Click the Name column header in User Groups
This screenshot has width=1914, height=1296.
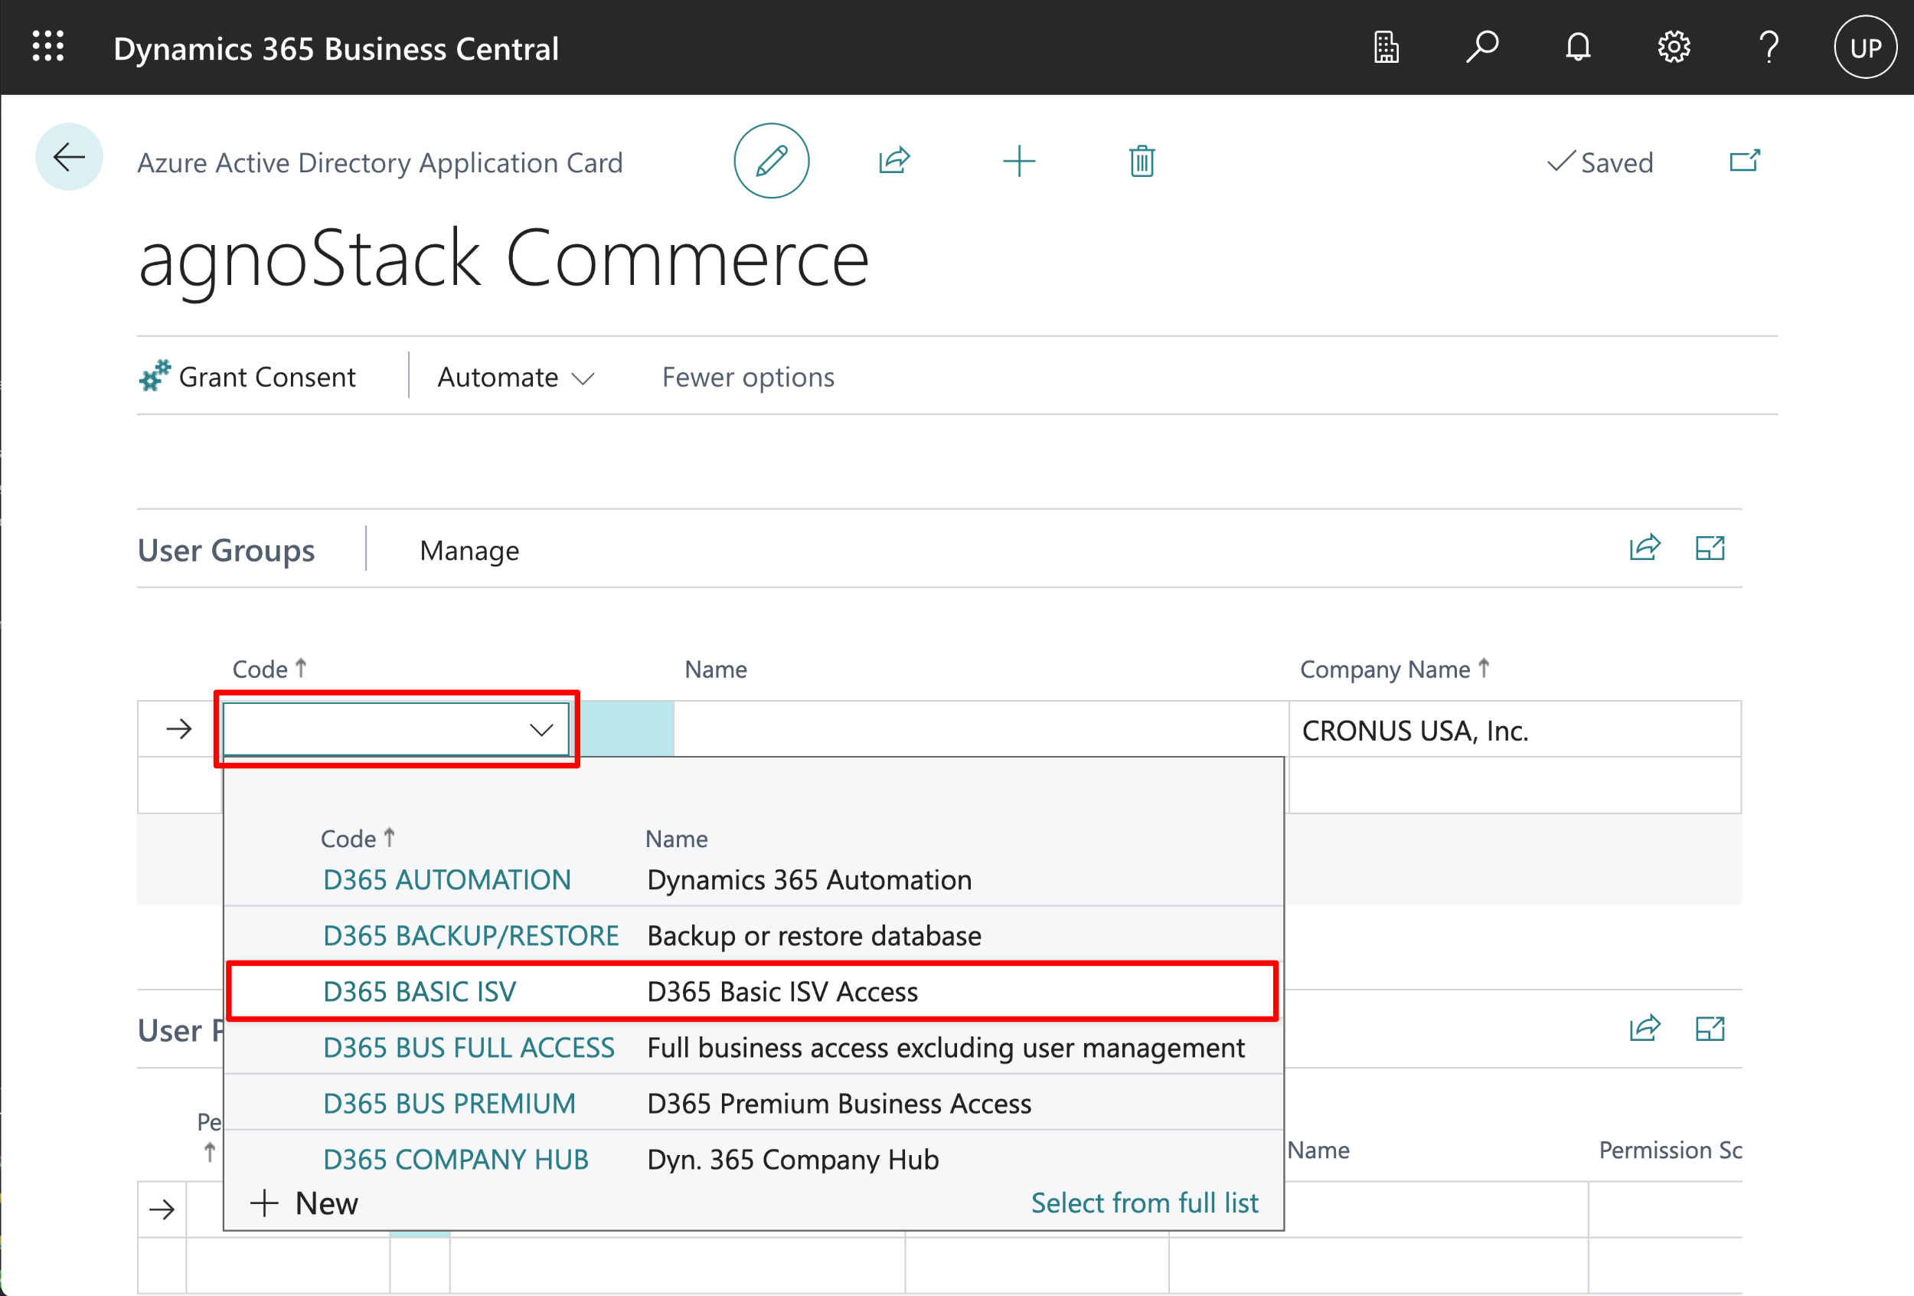click(x=716, y=669)
